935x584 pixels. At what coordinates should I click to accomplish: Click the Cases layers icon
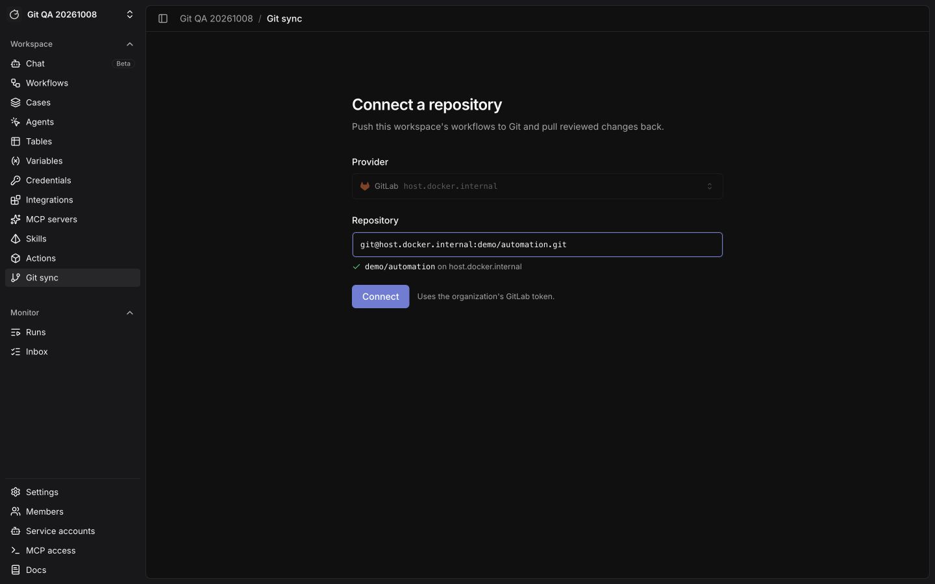[x=16, y=103]
